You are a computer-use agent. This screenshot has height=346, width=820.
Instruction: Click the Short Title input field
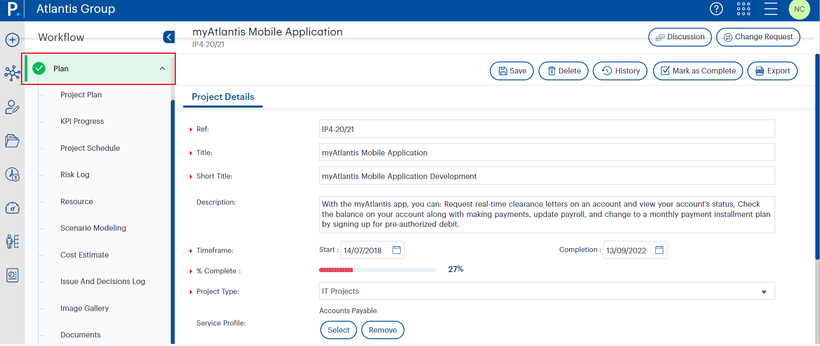(547, 176)
